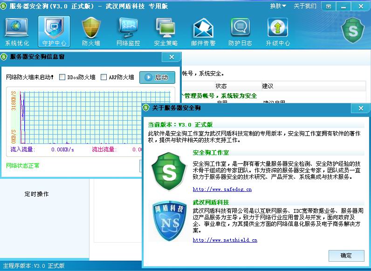Select 定时操作 in the left sidebar
371x271 pixels.
tap(36, 194)
